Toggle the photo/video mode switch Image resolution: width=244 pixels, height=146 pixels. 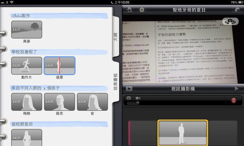pyautogui.click(x=133, y=103)
